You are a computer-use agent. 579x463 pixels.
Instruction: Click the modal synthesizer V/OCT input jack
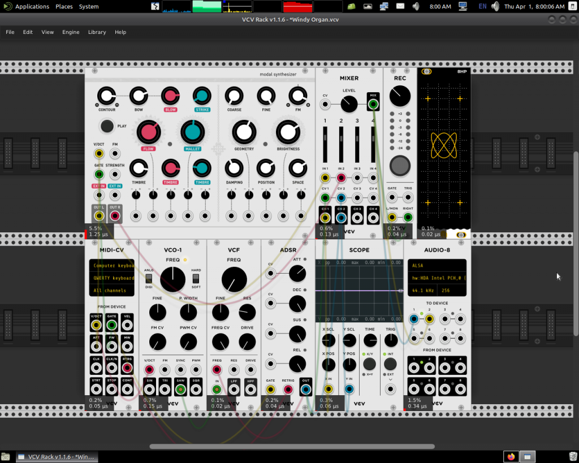(x=99, y=153)
